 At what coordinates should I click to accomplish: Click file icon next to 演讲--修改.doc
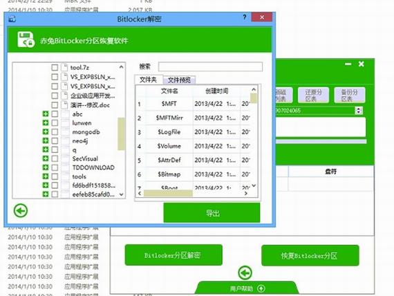[64, 105]
